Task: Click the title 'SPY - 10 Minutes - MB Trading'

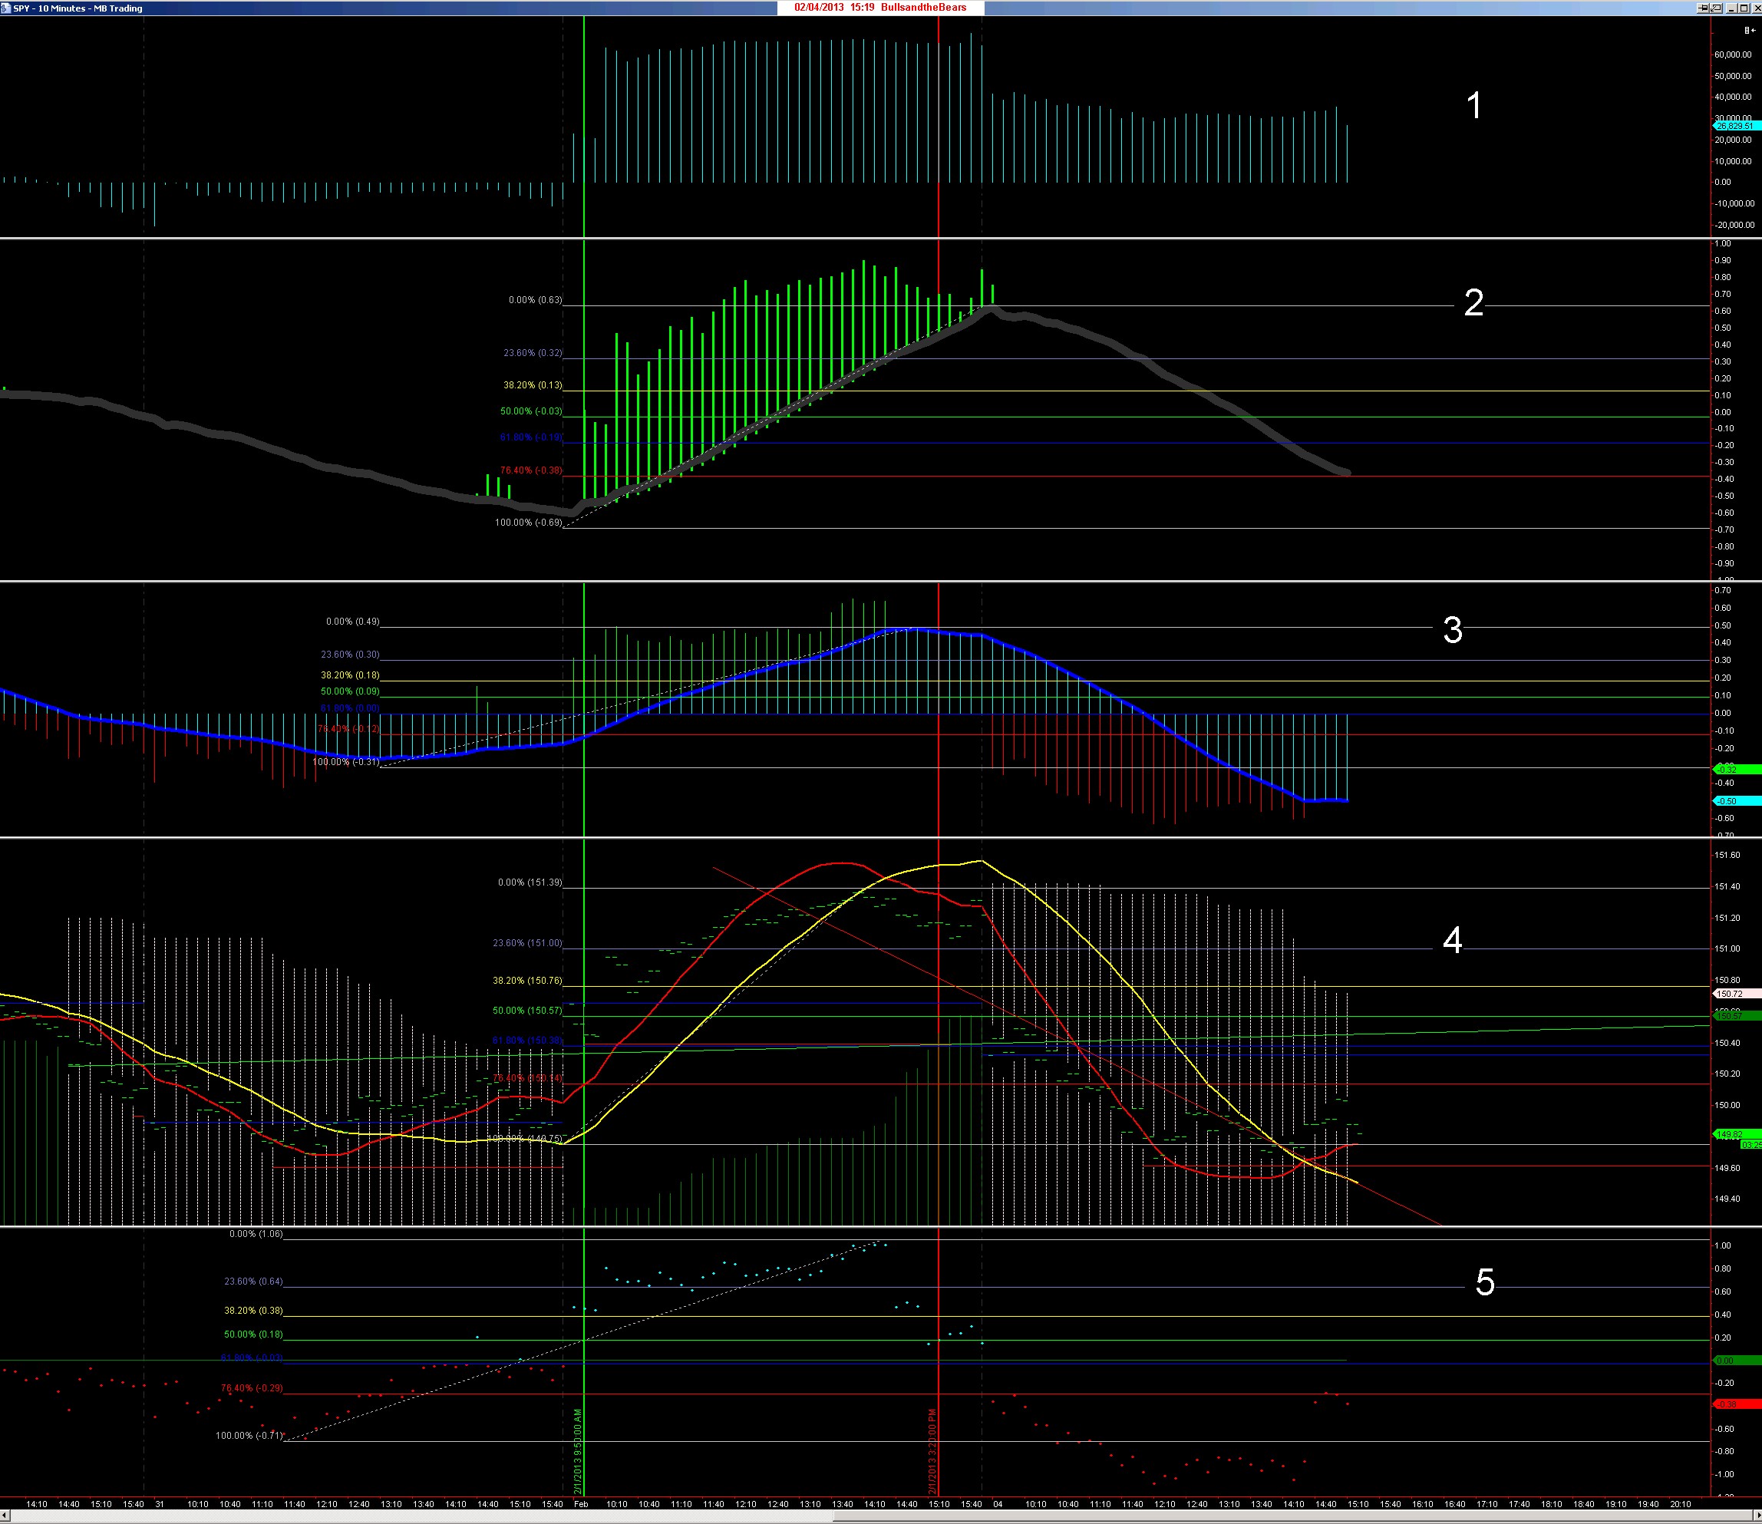Action: click(x=78, y=8)
